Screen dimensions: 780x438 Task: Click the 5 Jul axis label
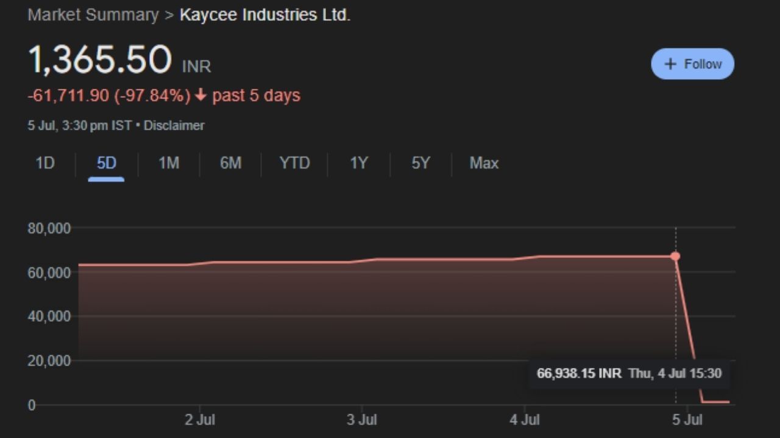(x=689, y=419)
